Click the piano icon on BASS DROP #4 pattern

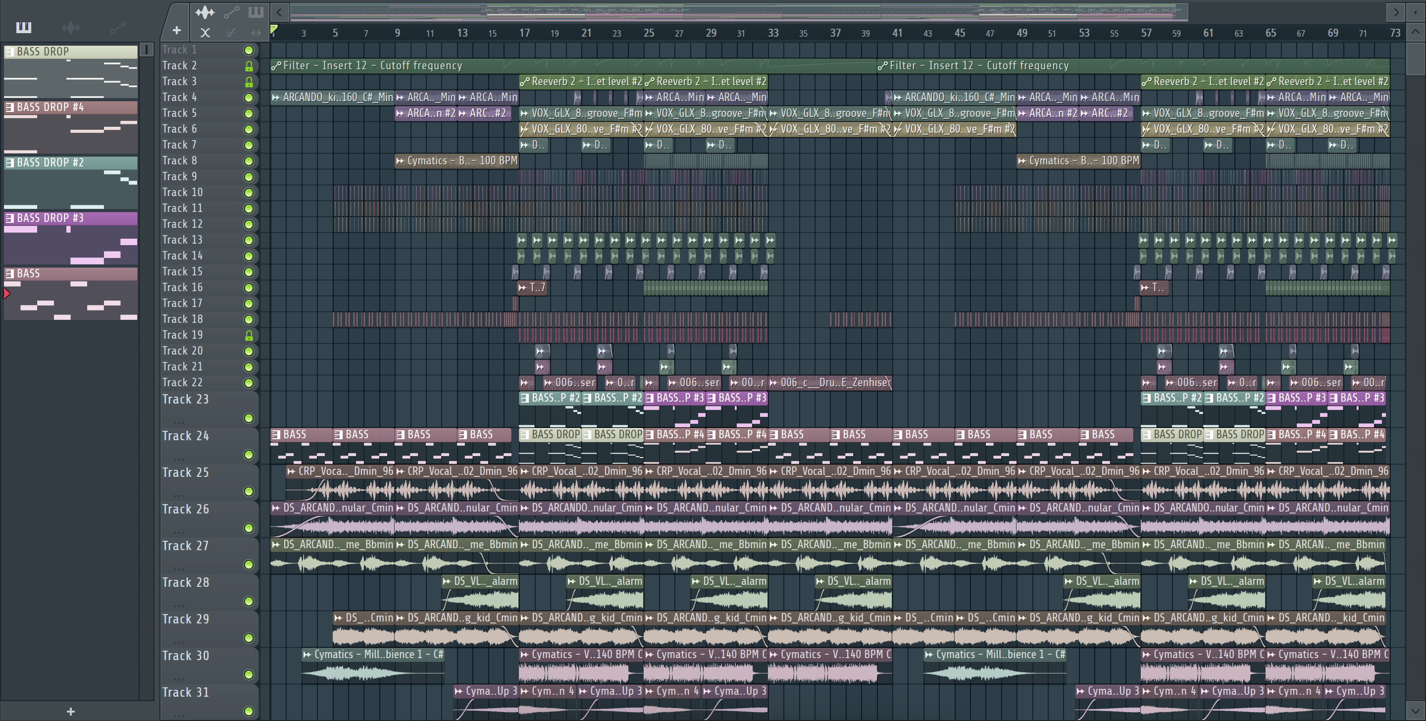pos(9,107)
